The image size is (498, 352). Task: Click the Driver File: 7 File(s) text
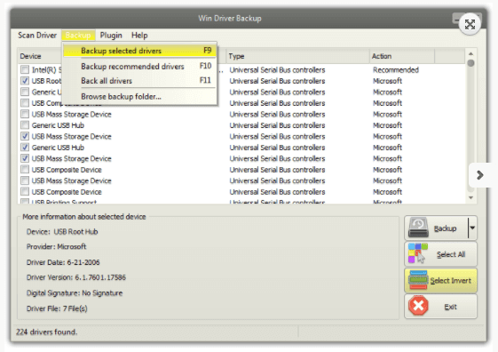pos(57,308)
